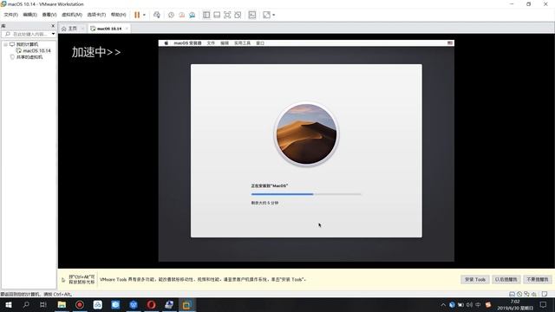Click the Take Snapshot clock icon
This screenshot has width=555, height=312.
coord(171,15)
